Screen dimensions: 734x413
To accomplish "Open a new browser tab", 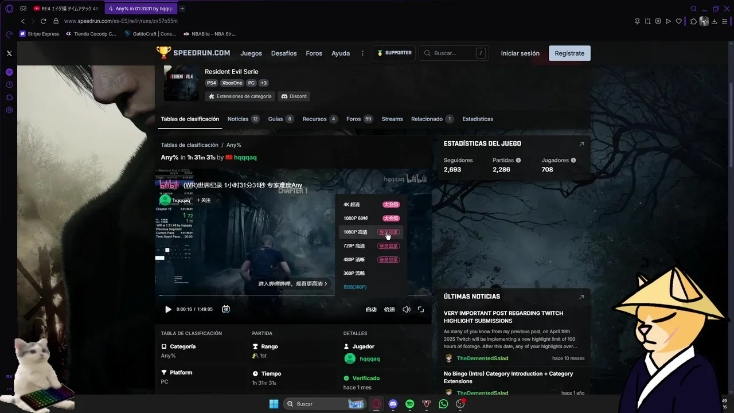I will [182, 9].
